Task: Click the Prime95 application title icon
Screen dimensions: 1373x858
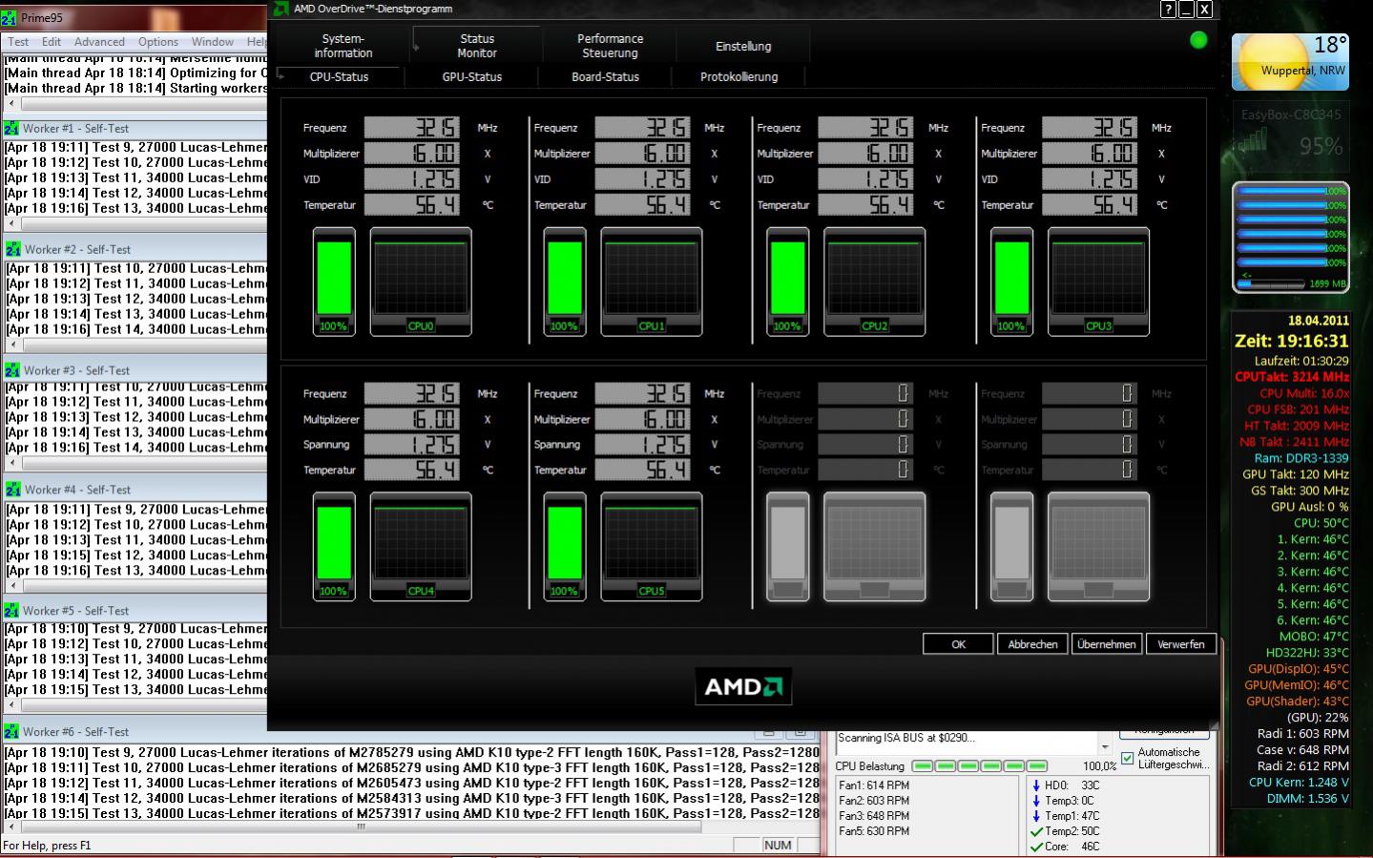Action: (x=10, y=17)
